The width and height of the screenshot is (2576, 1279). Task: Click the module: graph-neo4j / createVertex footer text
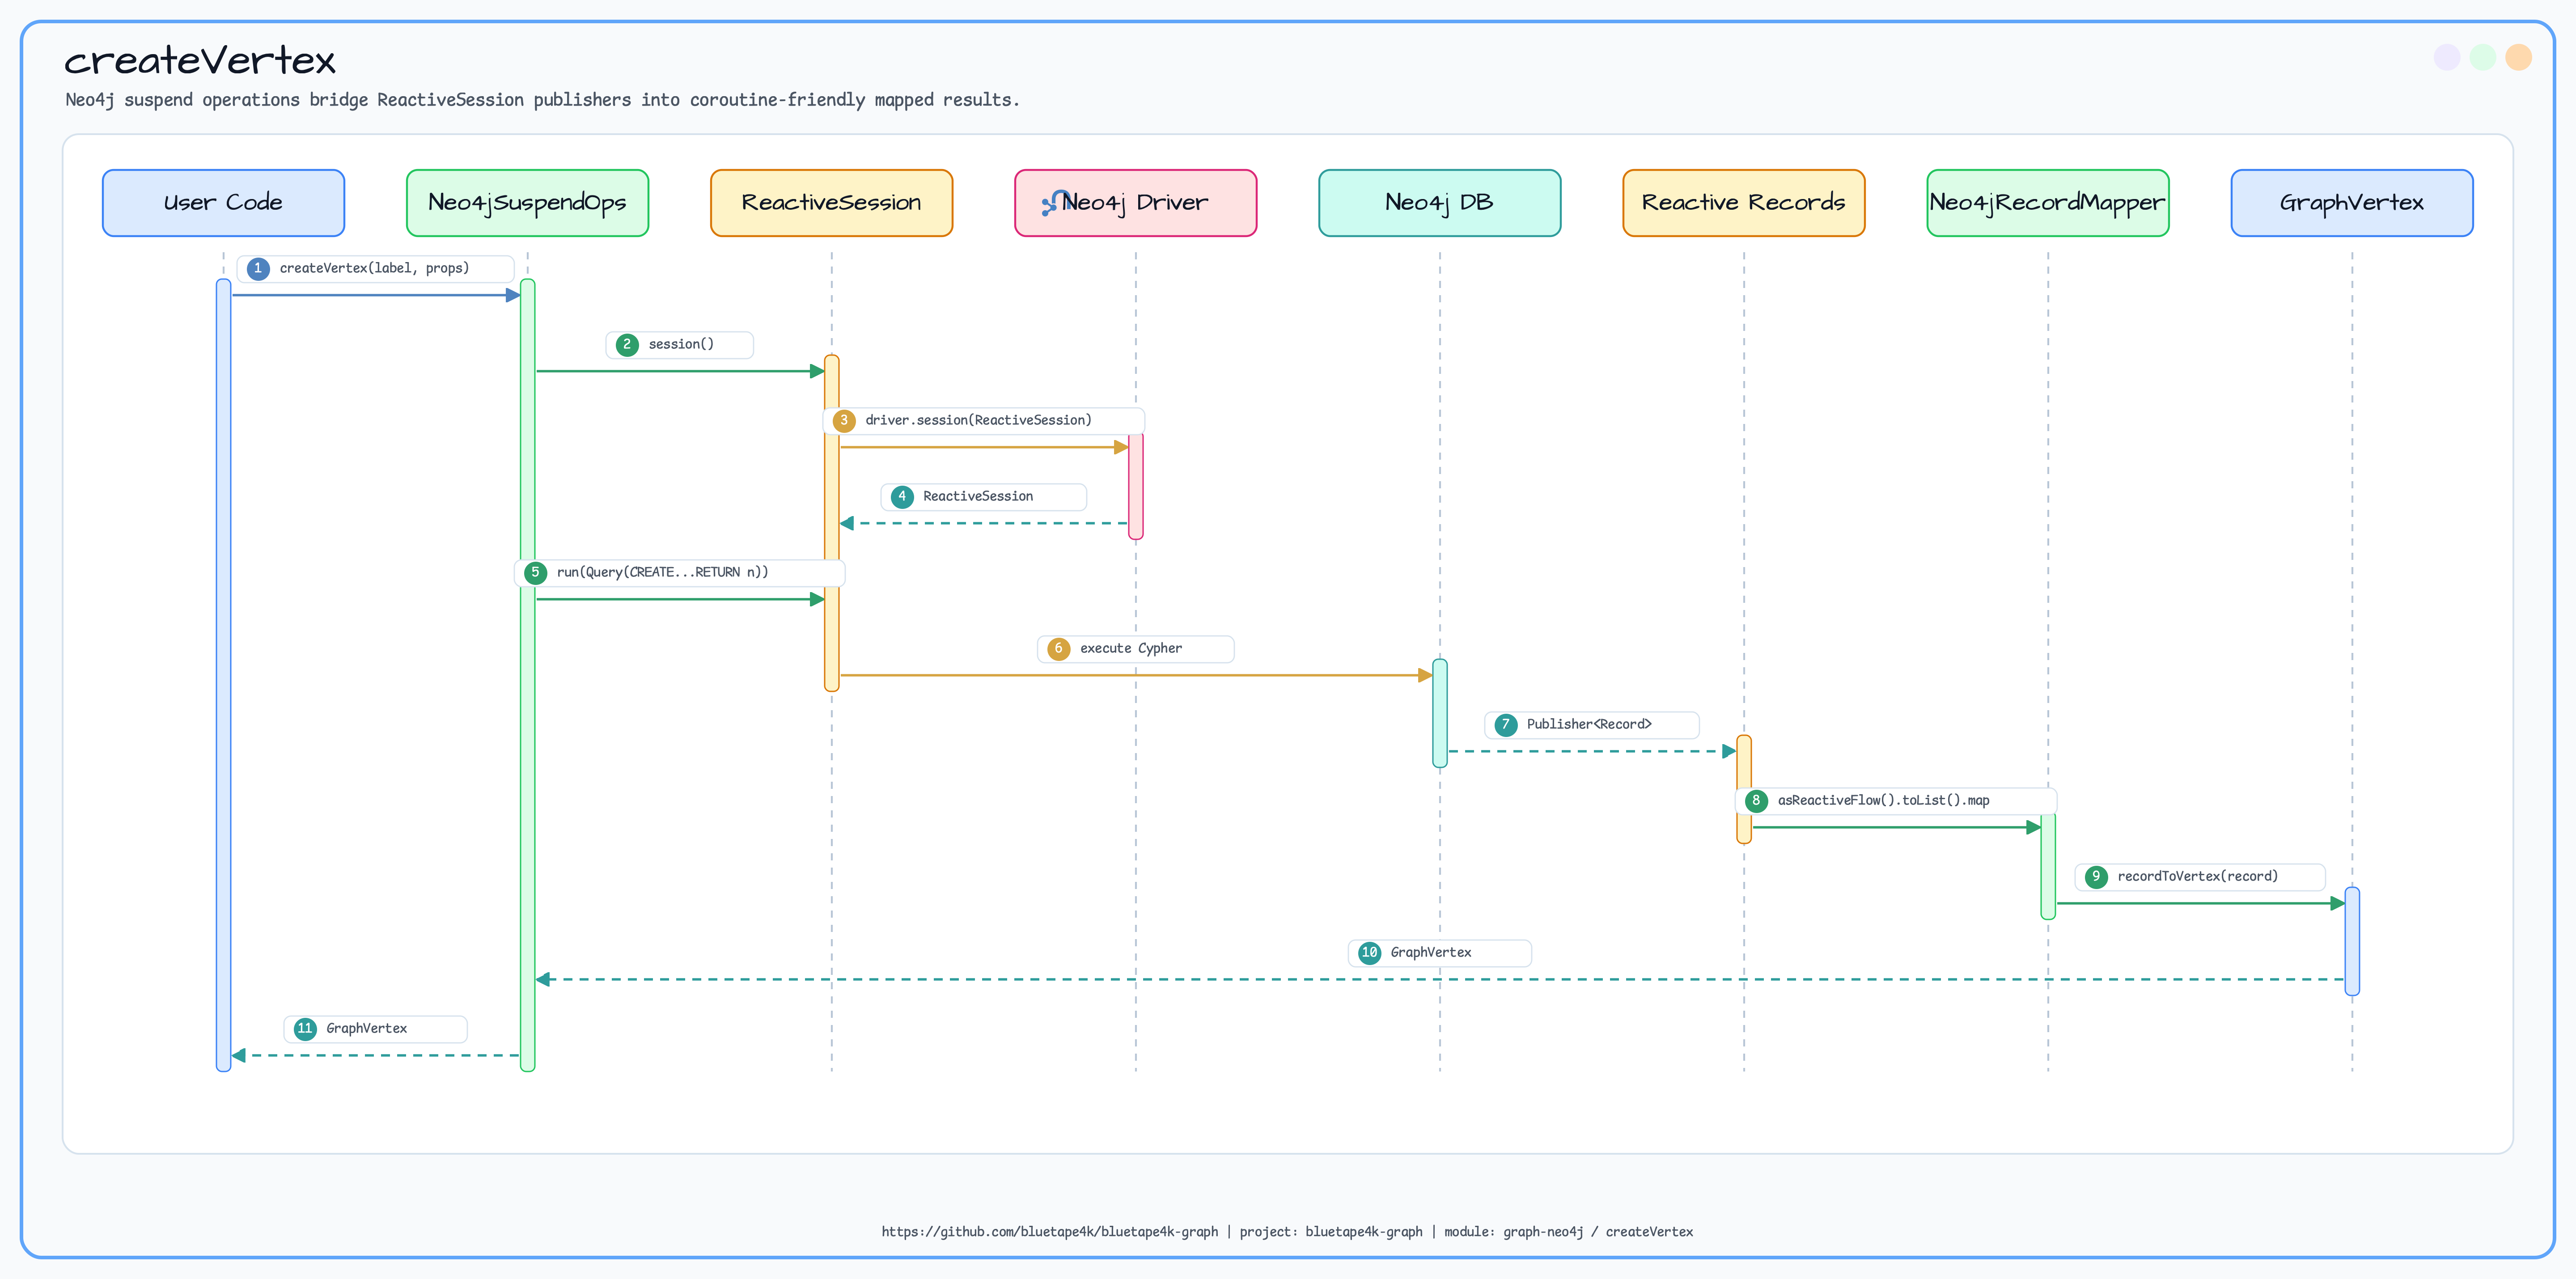[1568, 1232]
